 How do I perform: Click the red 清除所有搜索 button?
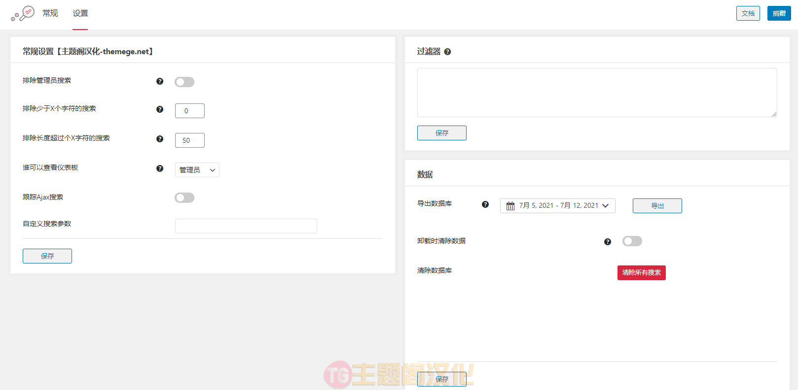coord(642,273)
